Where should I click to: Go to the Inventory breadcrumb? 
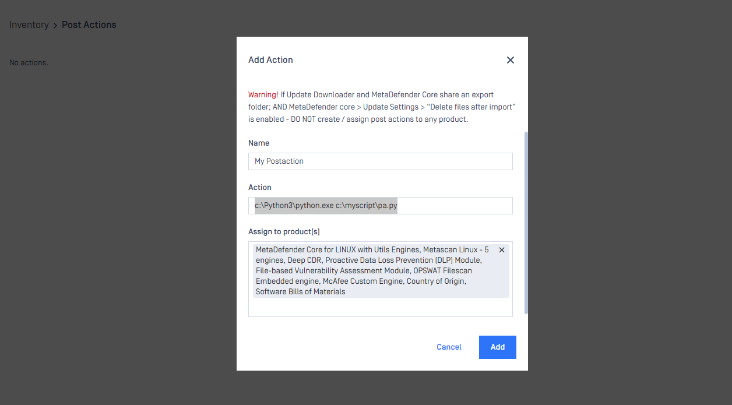[x=29, y=25]
